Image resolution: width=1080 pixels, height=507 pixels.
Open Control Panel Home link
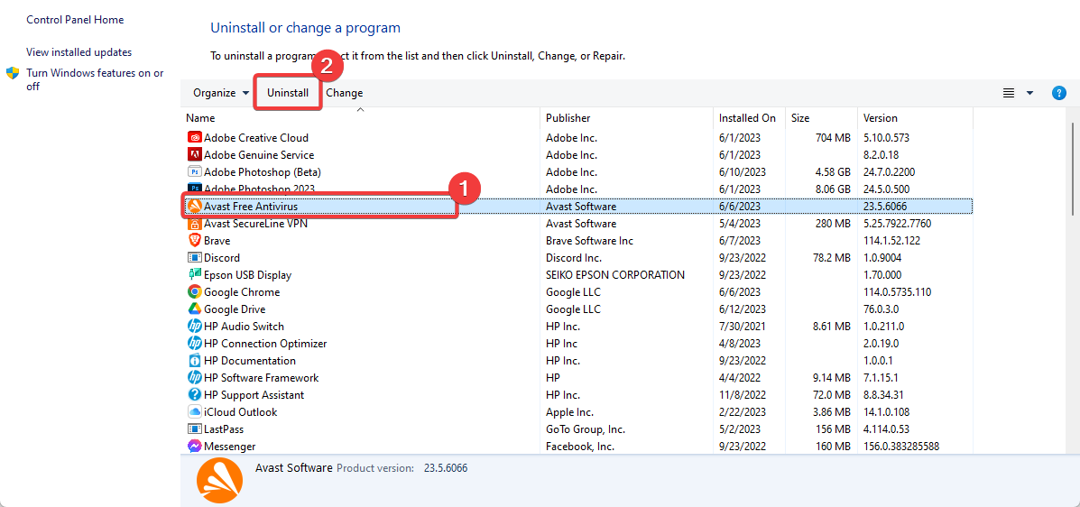75,19
